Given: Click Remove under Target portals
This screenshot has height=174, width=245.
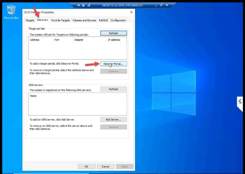Looking at the screenshot, I should pyautogui.click(x=114, y=71).
